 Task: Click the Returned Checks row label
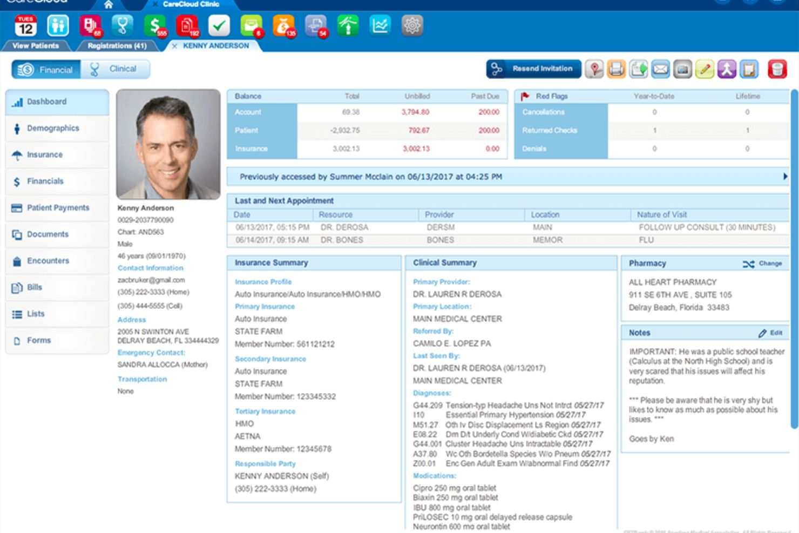click(550, 131)
